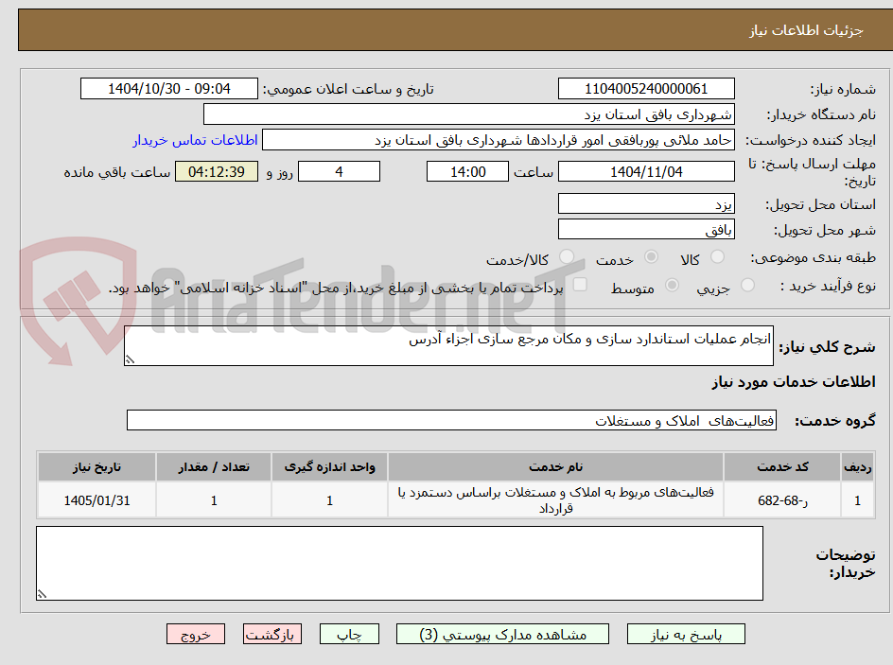Select the کالا/خدمت radio button
Image resolution: width=893 pixels, height=665 pixels.
point(568,256)
